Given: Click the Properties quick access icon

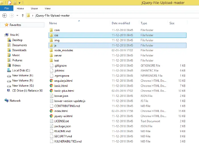Looking at the screenshot, I should click(10, 3).
